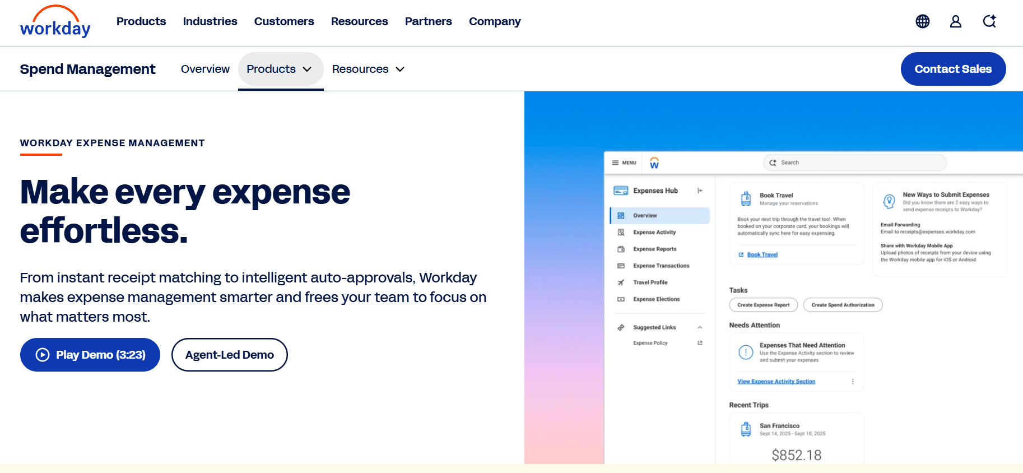Viewport: 1023px width, 473px height.
Task: Click the Suggested Links chain icon
Action: 621,327
